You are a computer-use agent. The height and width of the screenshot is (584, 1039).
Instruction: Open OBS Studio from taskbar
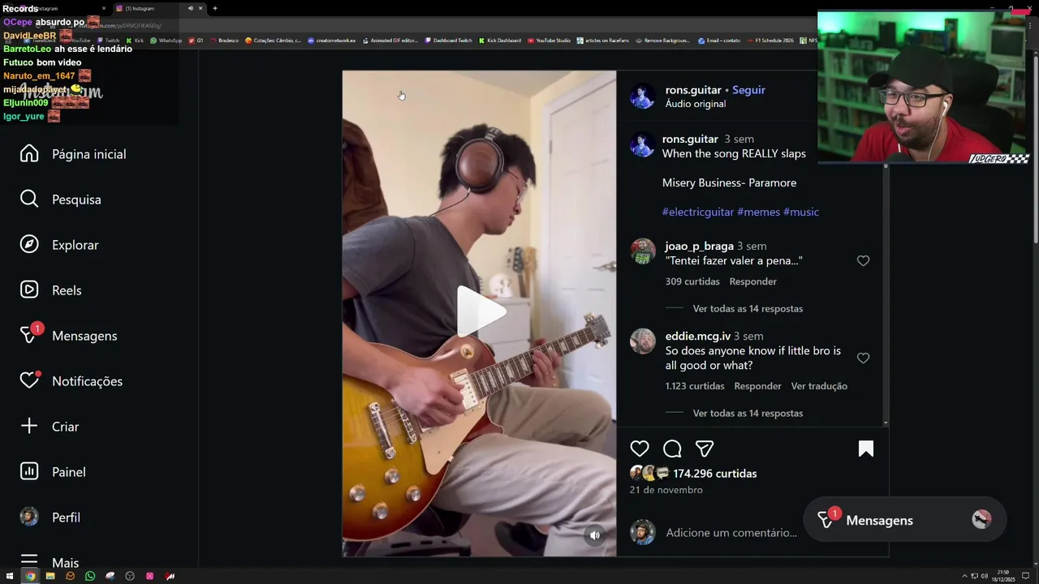130,576
